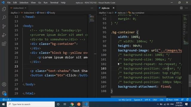Click the index.html minimap

(x=92, y=18)
